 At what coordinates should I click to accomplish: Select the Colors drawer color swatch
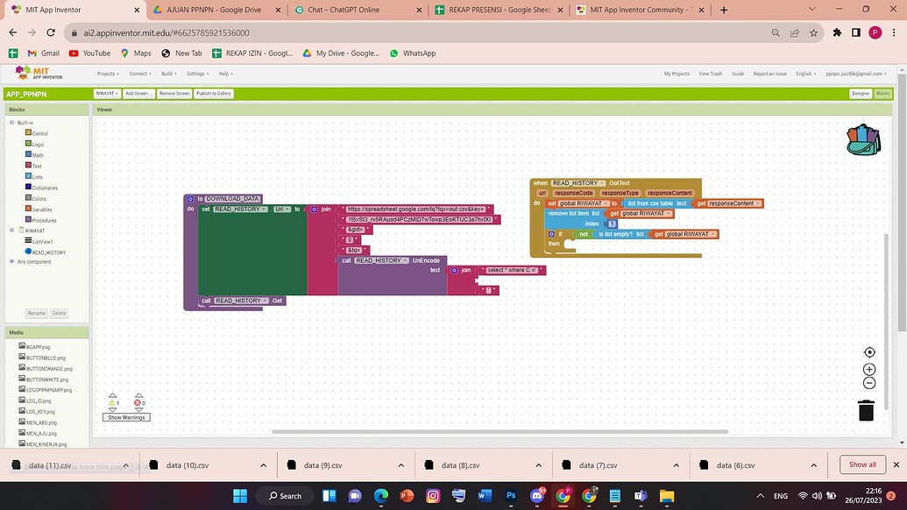(x=30, y=198)
